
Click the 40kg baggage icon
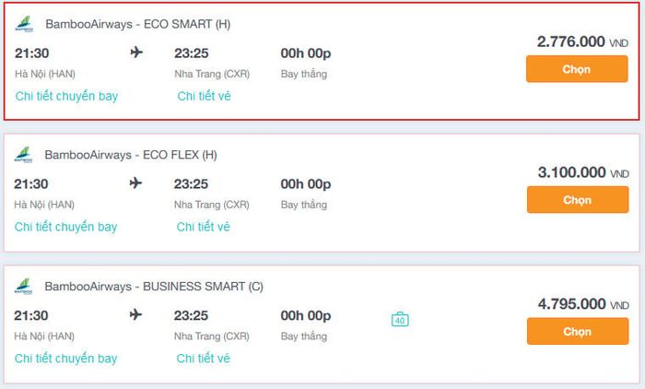[x=400, y=319]
